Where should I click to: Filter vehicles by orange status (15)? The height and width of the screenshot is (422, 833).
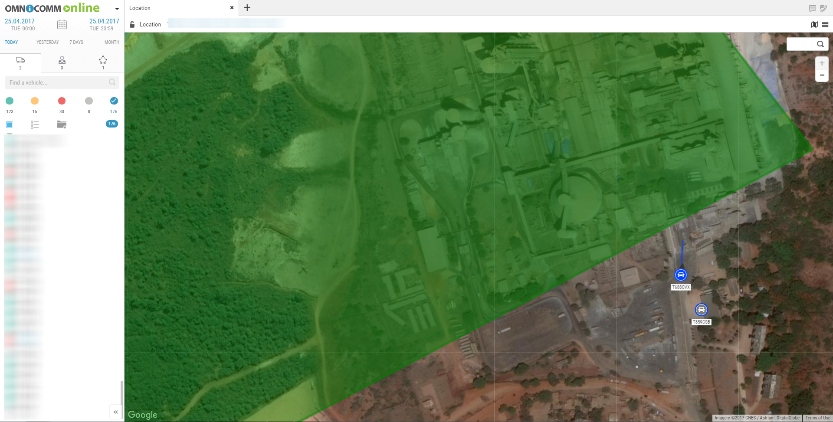(35, 101)
